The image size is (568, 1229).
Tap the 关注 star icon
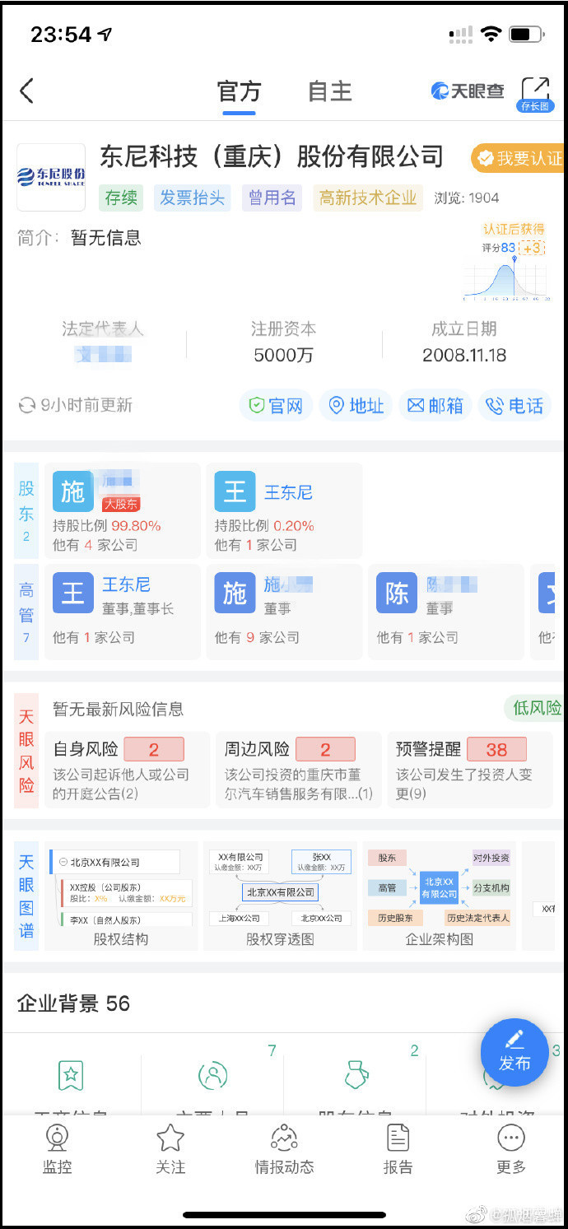170,1138
